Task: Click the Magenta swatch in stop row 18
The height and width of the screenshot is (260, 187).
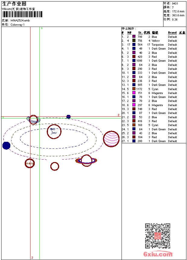Action: click(134, 105)
